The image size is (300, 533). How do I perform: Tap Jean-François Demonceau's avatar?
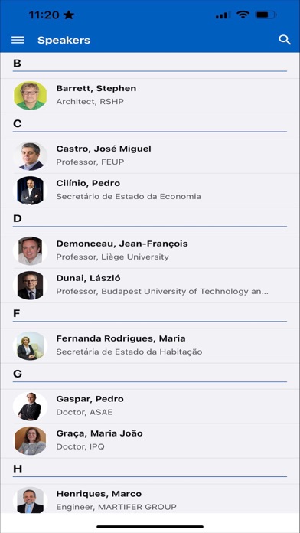31,251
